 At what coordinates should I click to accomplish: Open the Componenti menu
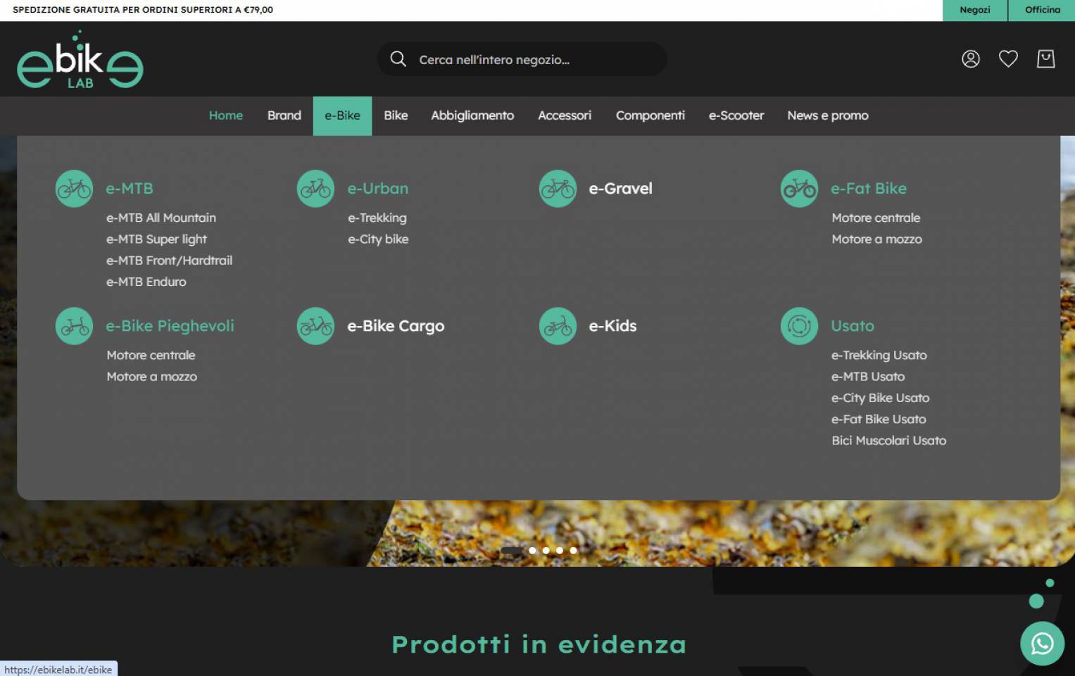pyautogui.click(x=650, y=115)
